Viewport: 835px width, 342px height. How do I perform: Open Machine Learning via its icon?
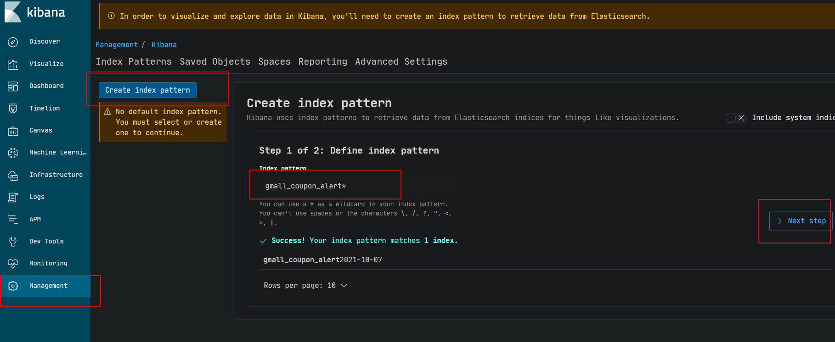tap(13, 153)
